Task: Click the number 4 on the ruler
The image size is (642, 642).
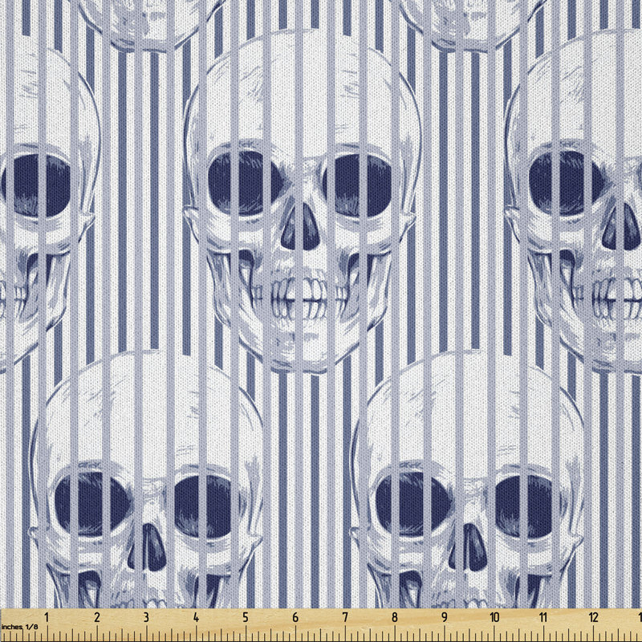Action: [196, 617]
